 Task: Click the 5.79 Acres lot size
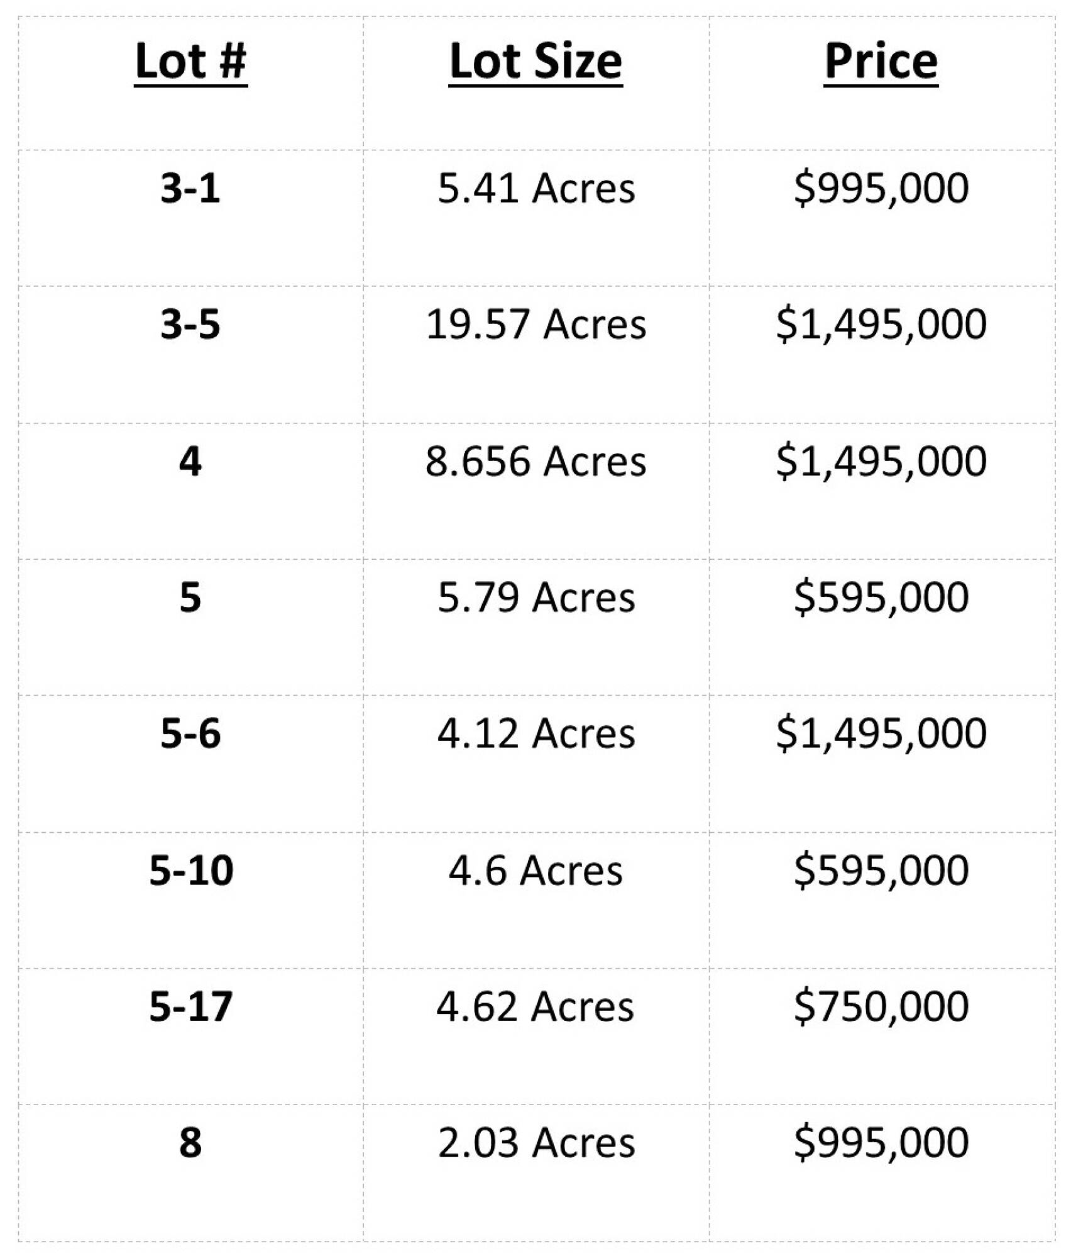(x=536, y=597)
